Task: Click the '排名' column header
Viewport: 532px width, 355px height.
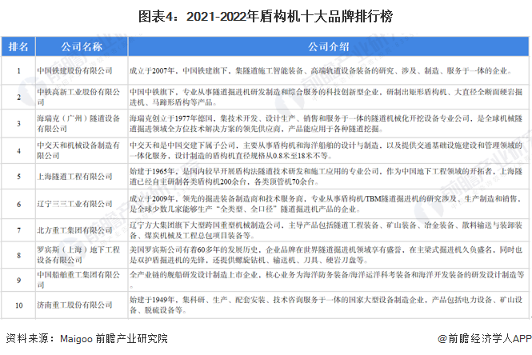Action: (18, 46)
